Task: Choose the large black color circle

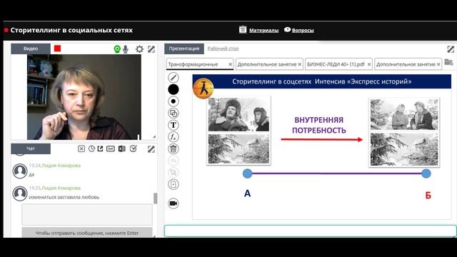Action: [173, 89]
